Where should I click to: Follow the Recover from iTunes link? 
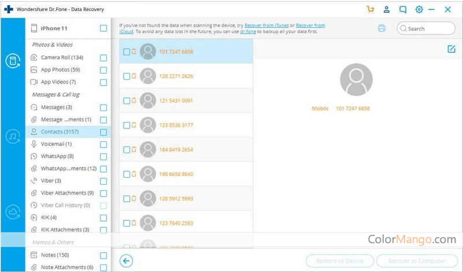tap(266, 25)
